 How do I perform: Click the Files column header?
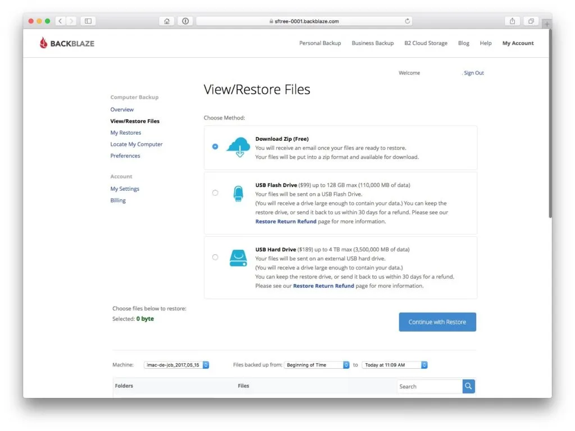[244, 386]
